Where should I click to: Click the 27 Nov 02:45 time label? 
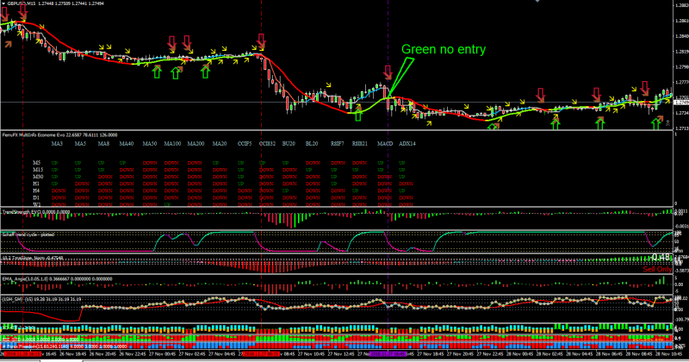[x=192, y=353]
